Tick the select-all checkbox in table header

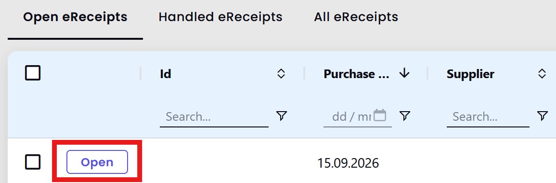click(x=33, y=73)
